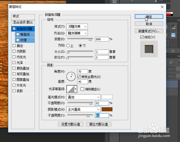Open the 方法 dropdown showing 雕刻清晰
Viewport: 180px width, 142px height.
tap(77, 33)
